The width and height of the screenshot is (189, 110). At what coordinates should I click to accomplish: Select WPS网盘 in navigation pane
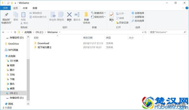(x=13, y=50)
